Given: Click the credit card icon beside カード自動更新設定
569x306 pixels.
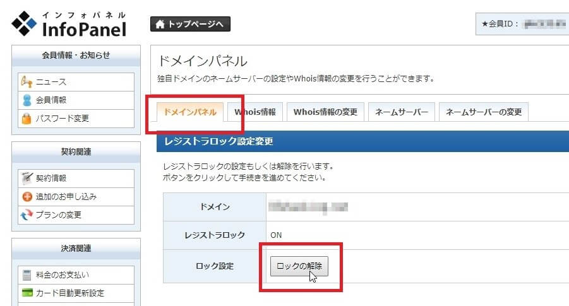Looking at the screenshot, I should [x=27, y=293].
